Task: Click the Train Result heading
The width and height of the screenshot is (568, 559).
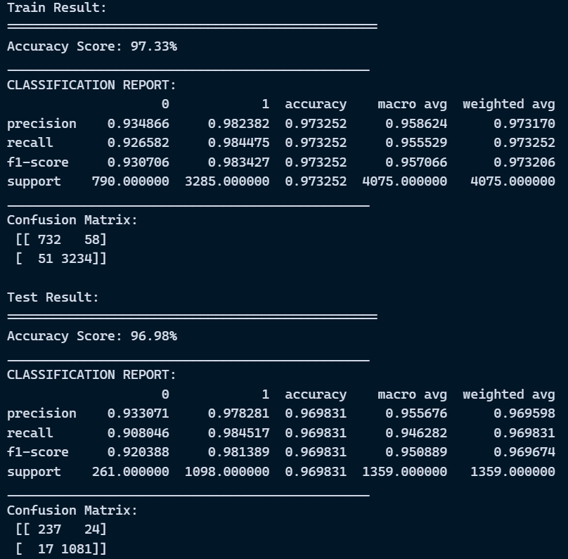Action: (x=57, y=8)
